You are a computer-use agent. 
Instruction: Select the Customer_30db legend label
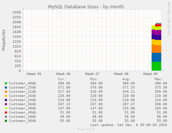(x=22, y=121)
